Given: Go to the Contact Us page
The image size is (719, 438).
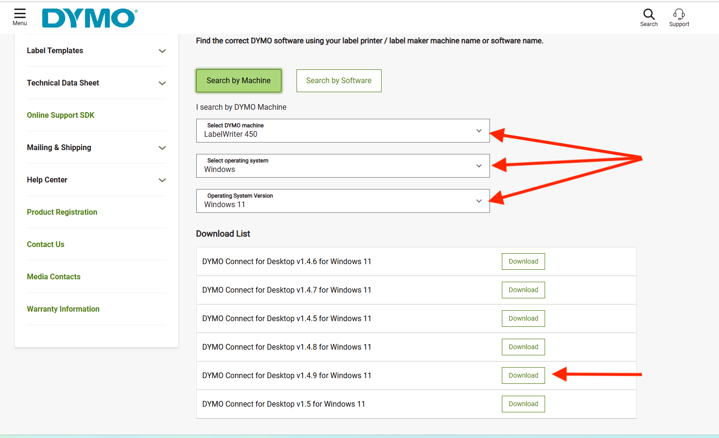Looking at the screenshot, I should tap(46, 244).
